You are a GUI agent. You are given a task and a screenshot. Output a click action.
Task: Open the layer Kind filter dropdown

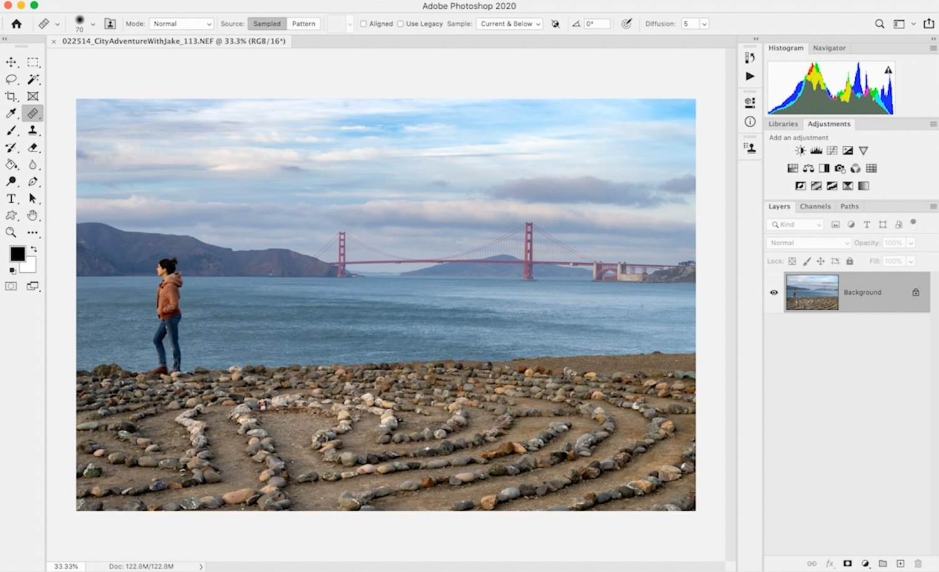(795, 225)
